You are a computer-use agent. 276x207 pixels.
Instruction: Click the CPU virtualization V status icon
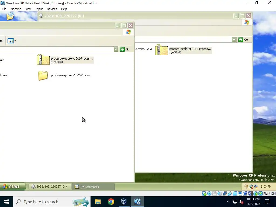coord(250,194)
